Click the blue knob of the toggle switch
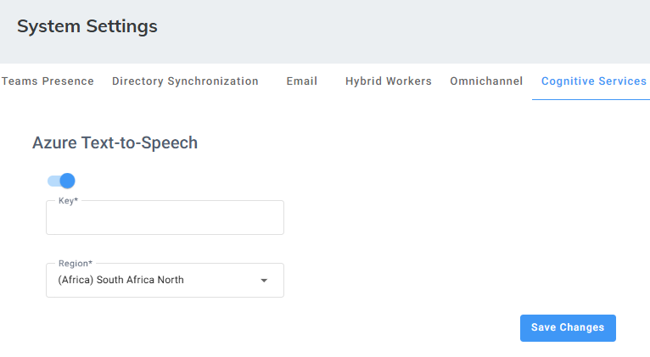 68,181
